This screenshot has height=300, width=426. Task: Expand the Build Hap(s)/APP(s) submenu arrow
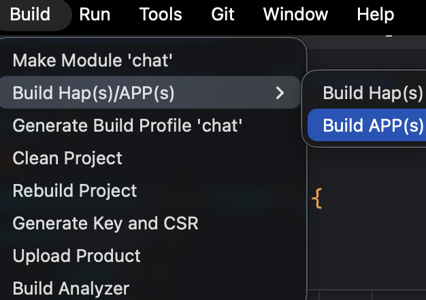[x=279, y=93]
